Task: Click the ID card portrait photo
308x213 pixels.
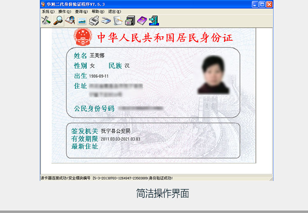Action: click(x=214, y=74)
